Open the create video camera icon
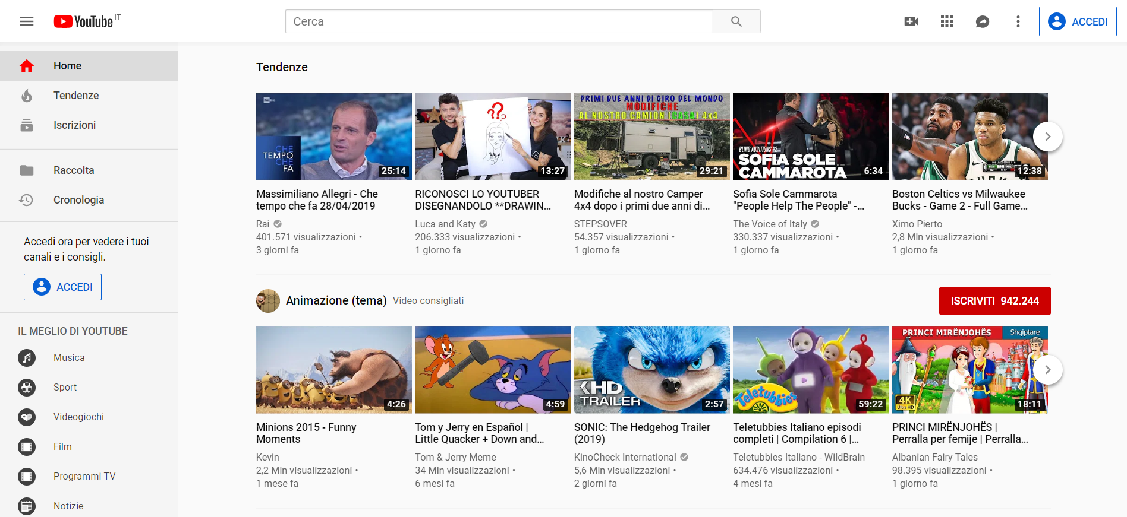 coord(911,21)
